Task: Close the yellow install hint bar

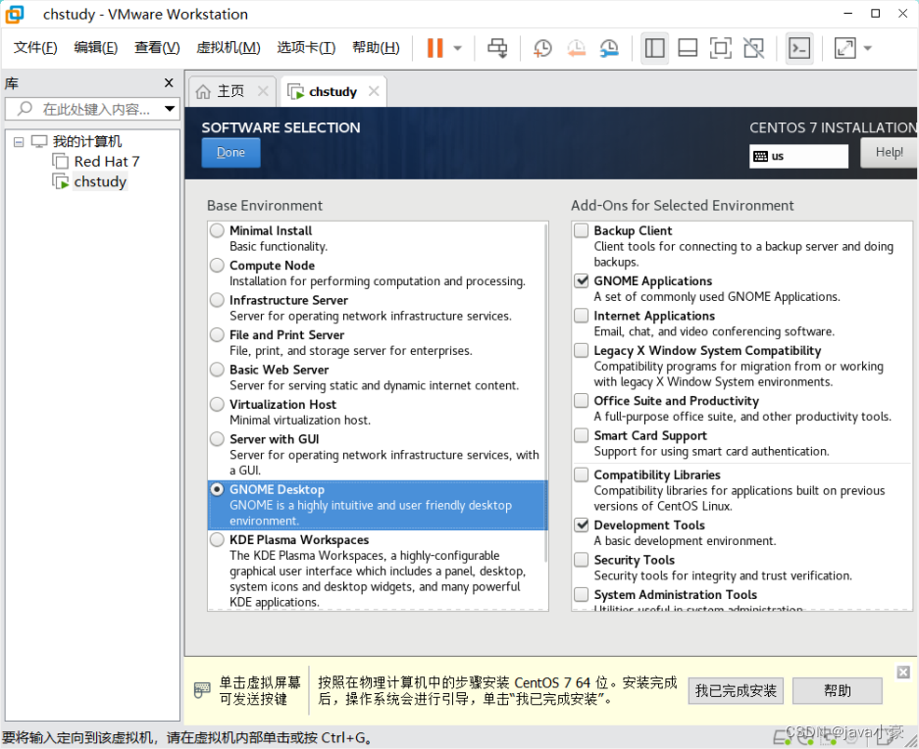Action: point(903,672)
